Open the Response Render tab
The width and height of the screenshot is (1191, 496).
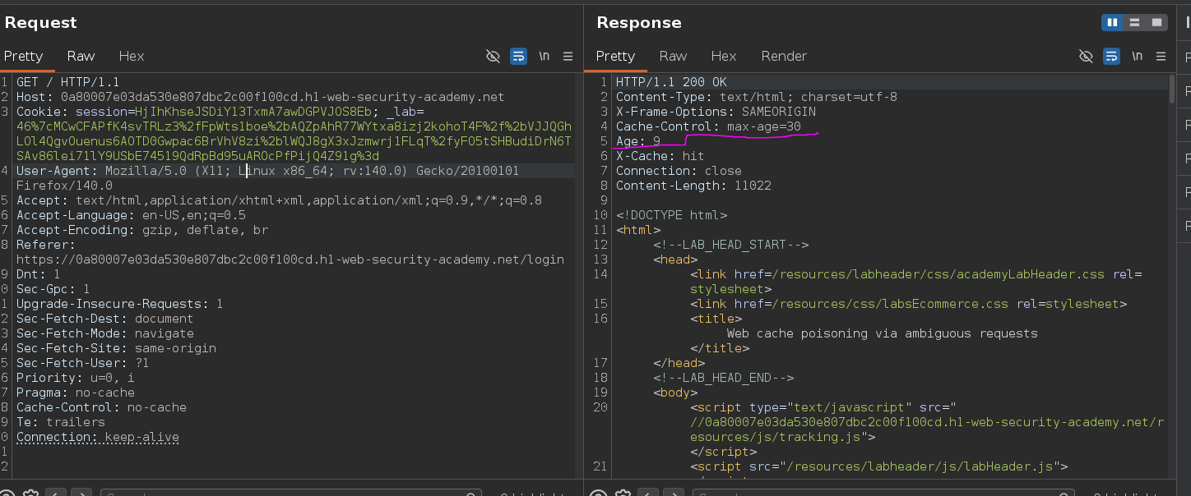(x=784, y=57)
